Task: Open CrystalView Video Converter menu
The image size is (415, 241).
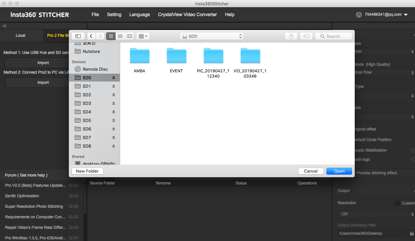Action: [x=187, y=14]
